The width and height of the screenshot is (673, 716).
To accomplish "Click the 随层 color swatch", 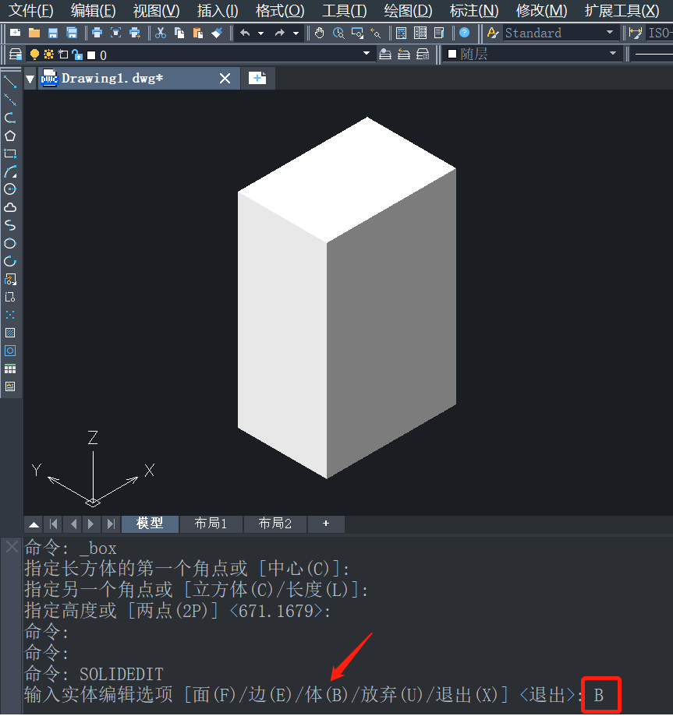I will tap(452, 54).
